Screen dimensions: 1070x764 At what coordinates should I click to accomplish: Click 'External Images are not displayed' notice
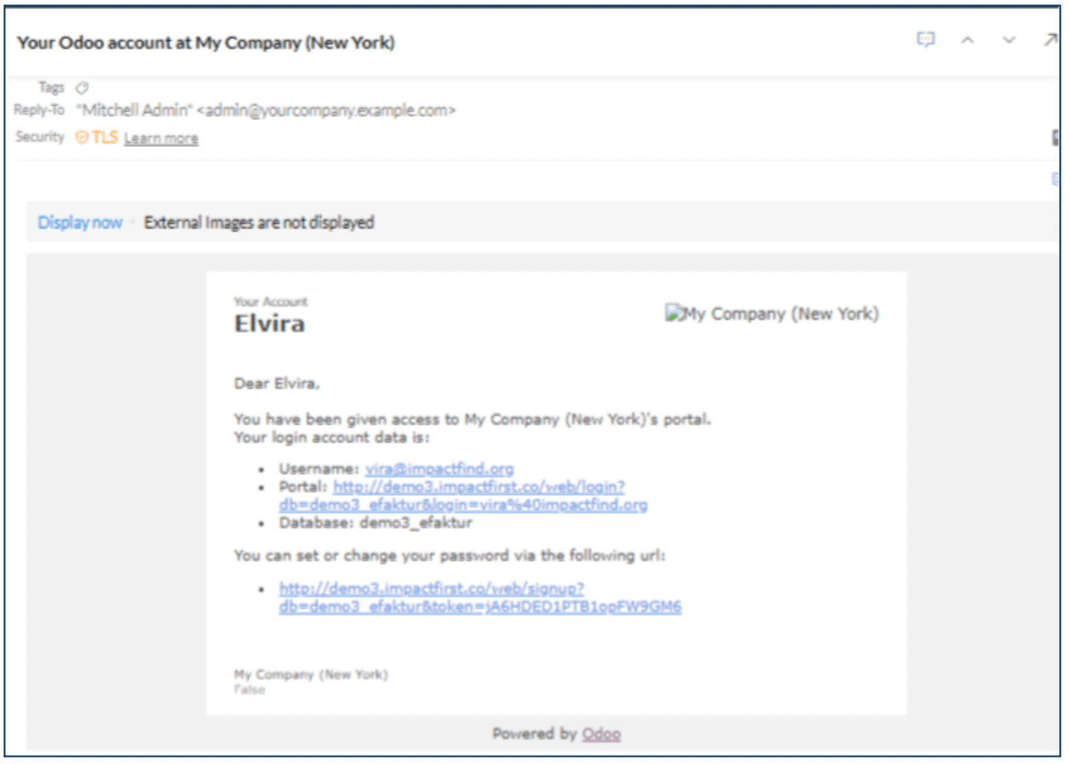pyautogui.click(x=259, y=222)
